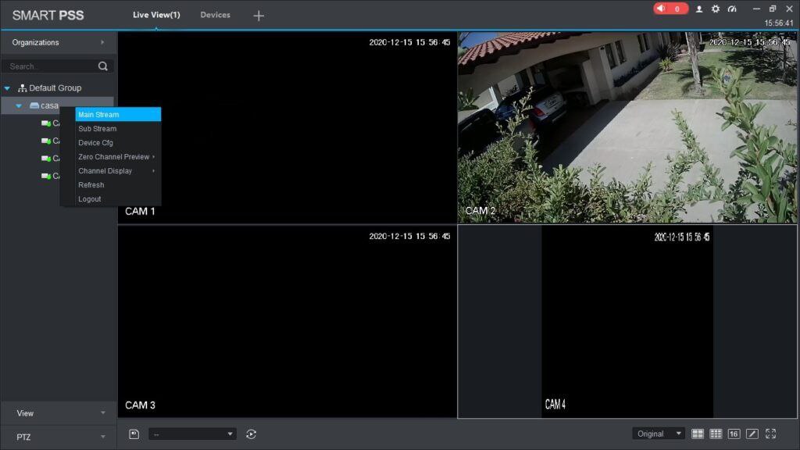The height and width of the screenshot is (450, 800).
Task: Open the system performance gauge icon
Action: point(732,9)
